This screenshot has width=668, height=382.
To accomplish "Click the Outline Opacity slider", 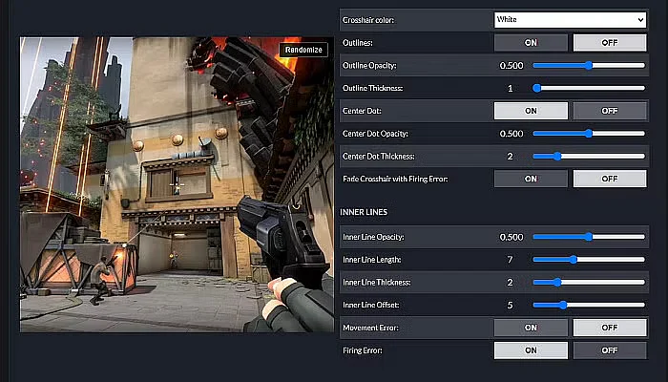I will click(589, 65).
